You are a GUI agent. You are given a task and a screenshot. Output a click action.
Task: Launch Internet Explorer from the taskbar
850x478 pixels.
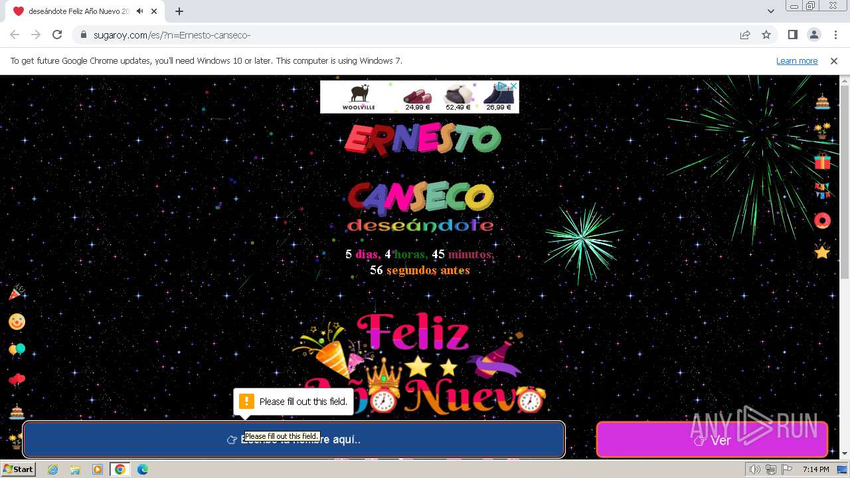click(x=53, y=469)
